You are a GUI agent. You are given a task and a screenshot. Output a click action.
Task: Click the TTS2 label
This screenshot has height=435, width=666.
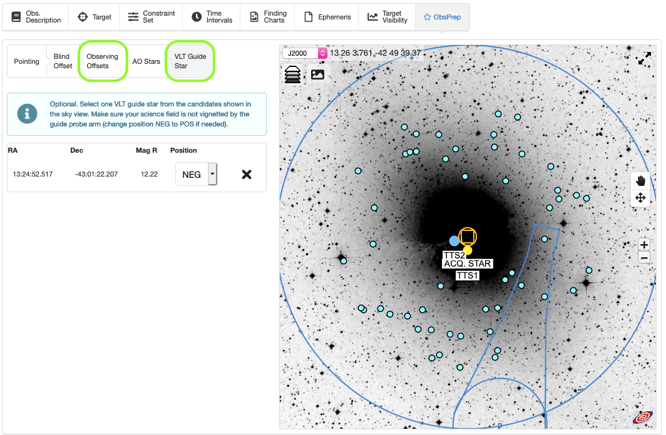[x=454, y=255]
